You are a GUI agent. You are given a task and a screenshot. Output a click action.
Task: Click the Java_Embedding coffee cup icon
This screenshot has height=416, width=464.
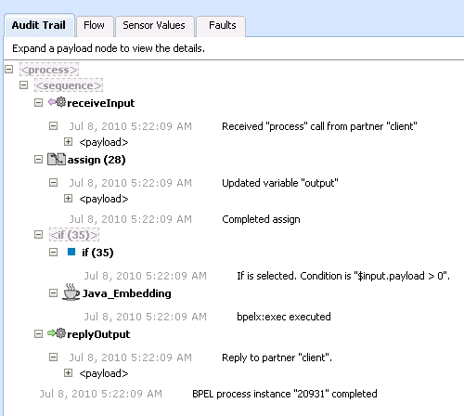click(71, 292)
